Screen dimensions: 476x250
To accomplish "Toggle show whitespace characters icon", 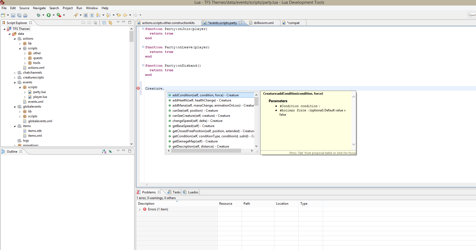I will click(x=92, y=15).
